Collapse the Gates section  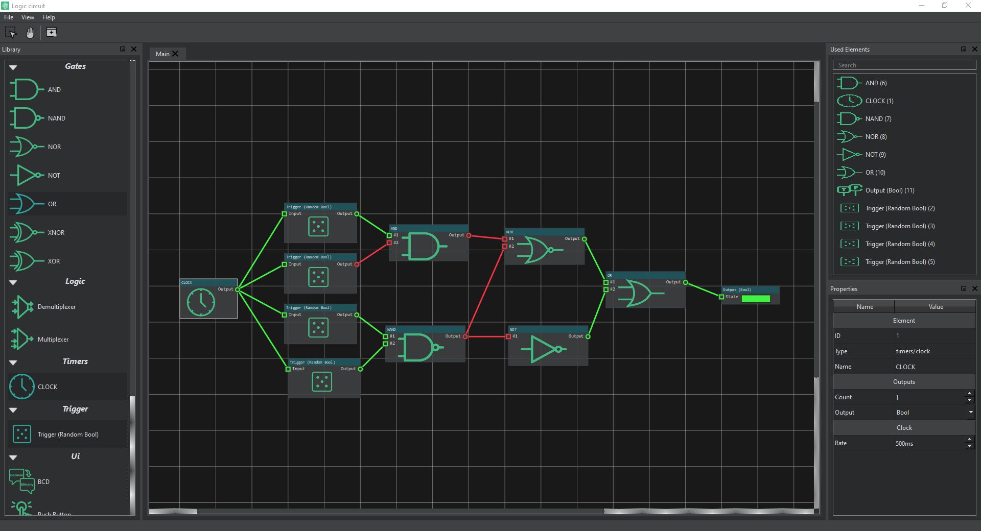tap(12, 67)
